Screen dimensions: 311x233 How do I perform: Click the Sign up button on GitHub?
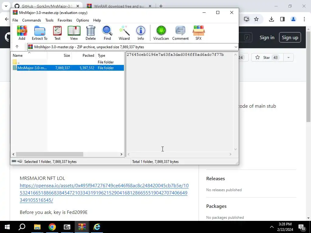[290, 37]
